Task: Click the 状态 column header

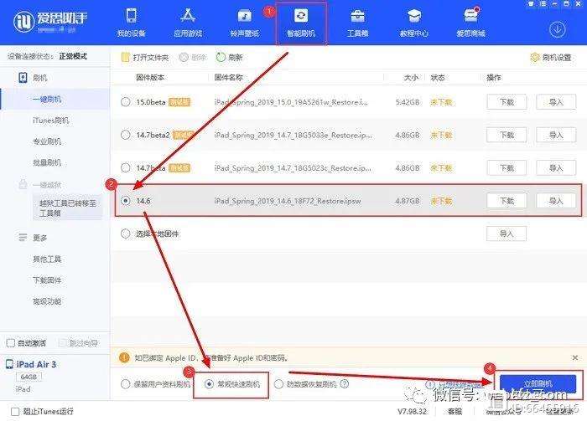Action: tap(438, 77)
